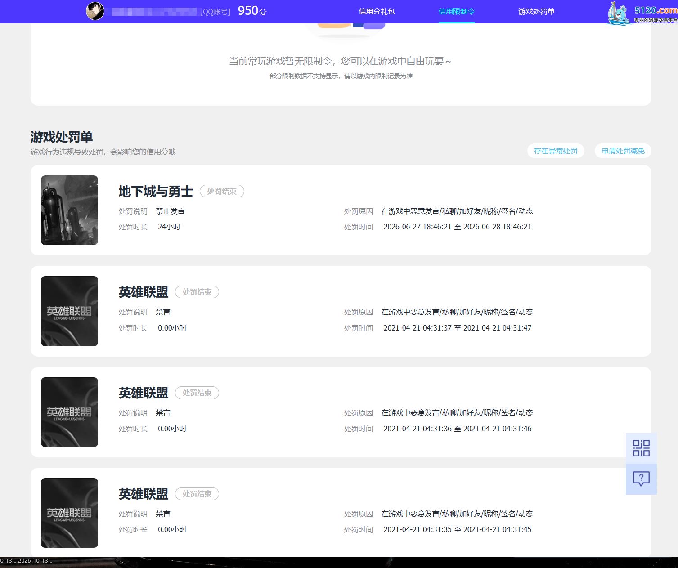Image resolution: width=678 pixels, height=568 pixels.
Task: Switch to 信用限制令 tab
Action: (x=457, y=11)
